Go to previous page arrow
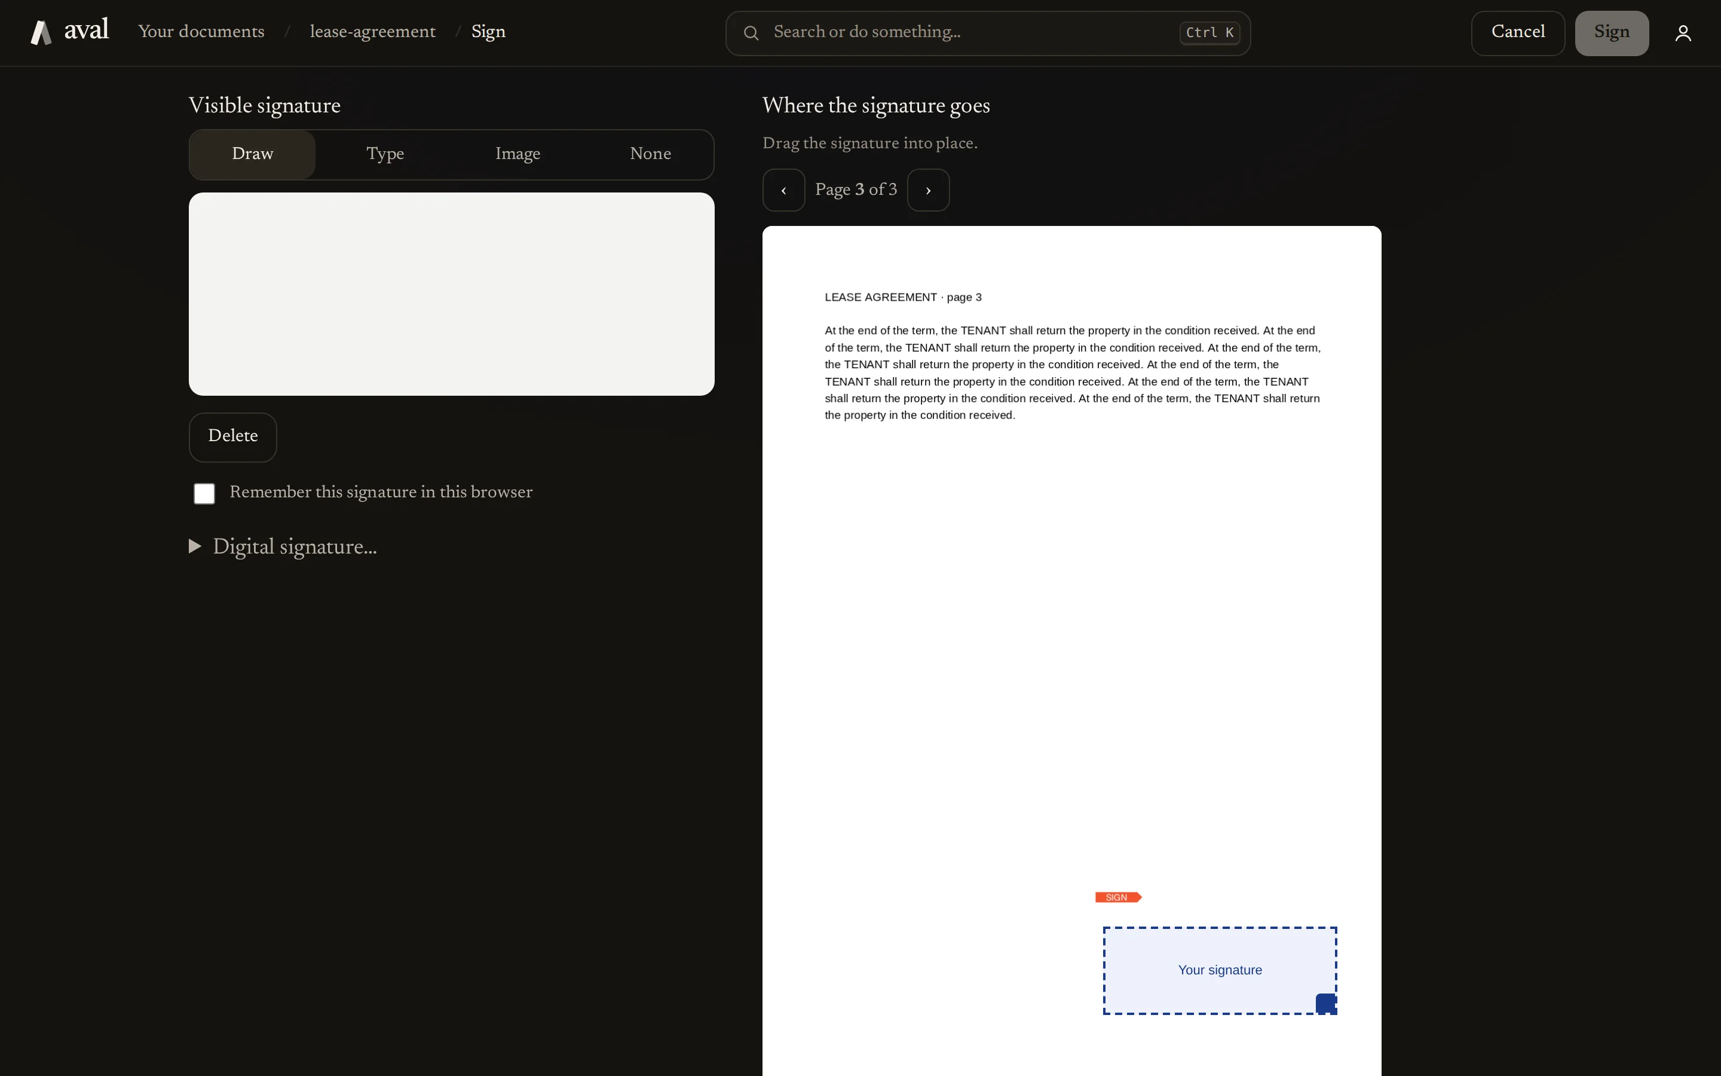 [783, 190]
